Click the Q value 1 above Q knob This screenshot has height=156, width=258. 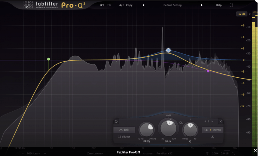point(190,120)
